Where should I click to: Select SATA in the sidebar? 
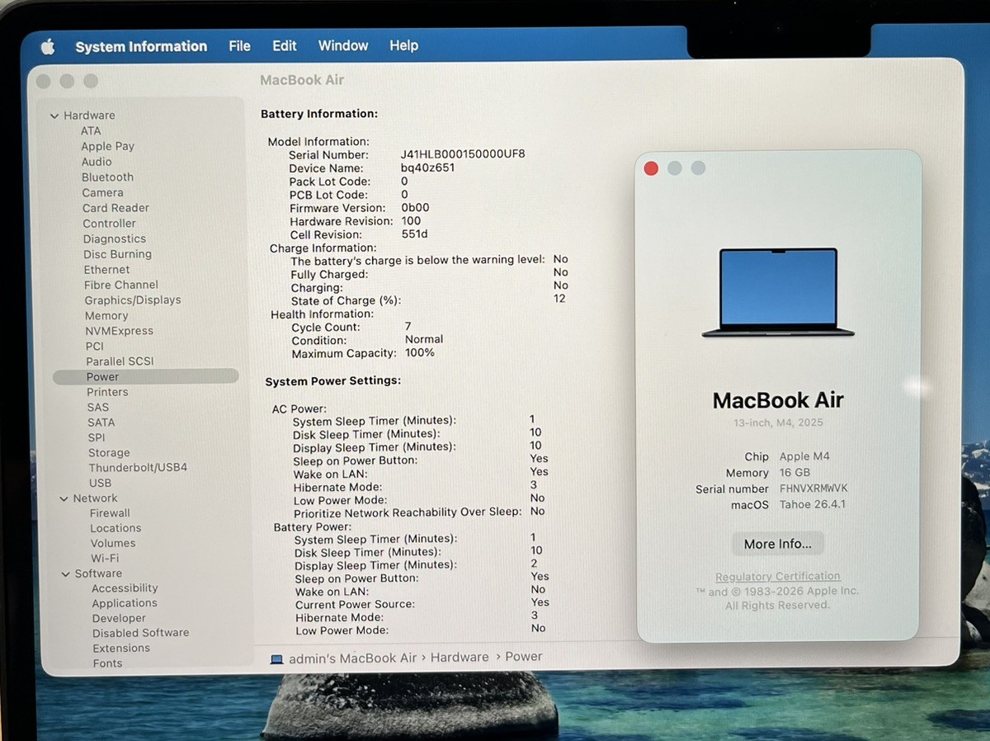(x=101, y=422)
